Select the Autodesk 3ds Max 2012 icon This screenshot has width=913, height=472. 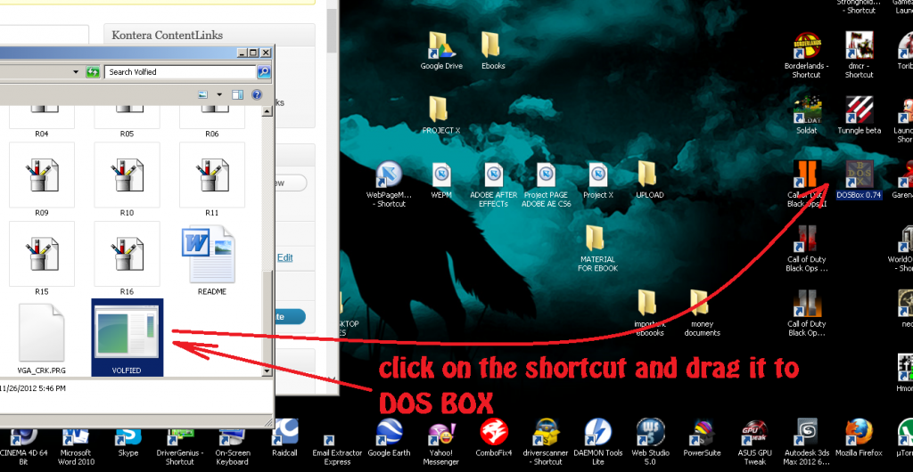[806, 443]
